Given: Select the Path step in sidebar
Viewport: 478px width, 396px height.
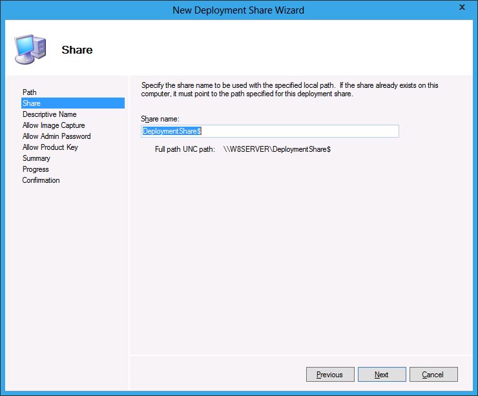Looking at the screenshot, I should 30,92.
